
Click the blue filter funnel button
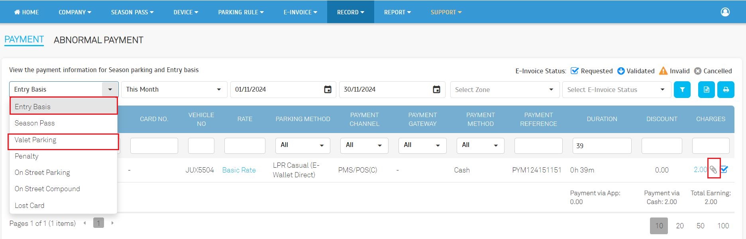[682, 90]
